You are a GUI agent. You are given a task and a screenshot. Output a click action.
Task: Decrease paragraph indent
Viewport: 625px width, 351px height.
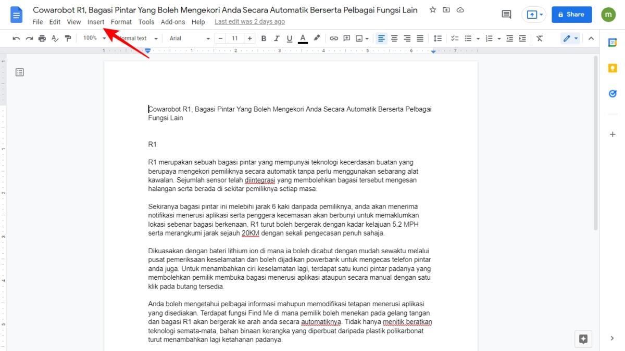point(509,38)
